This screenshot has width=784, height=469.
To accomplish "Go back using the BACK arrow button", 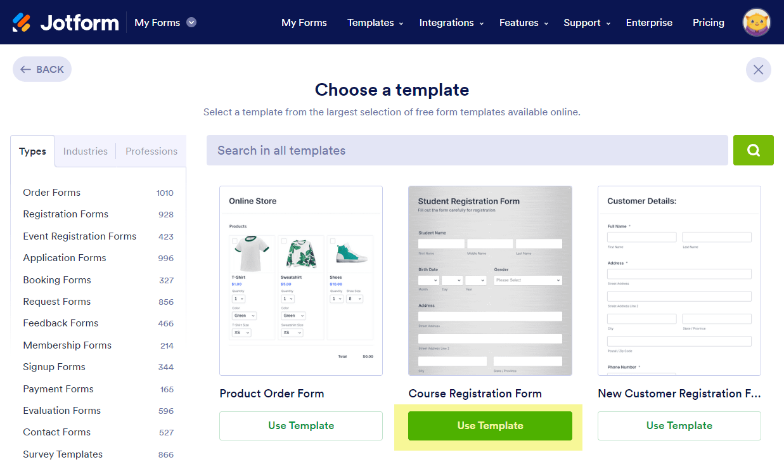I will click(42, 70).
